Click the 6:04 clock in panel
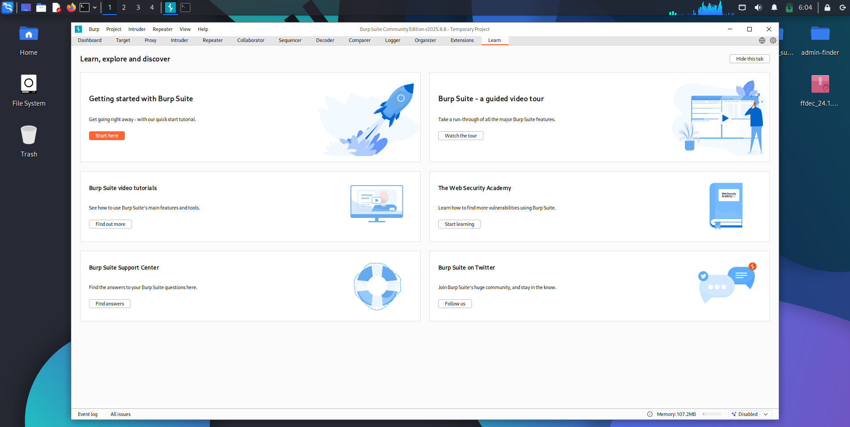 (805, 8)
